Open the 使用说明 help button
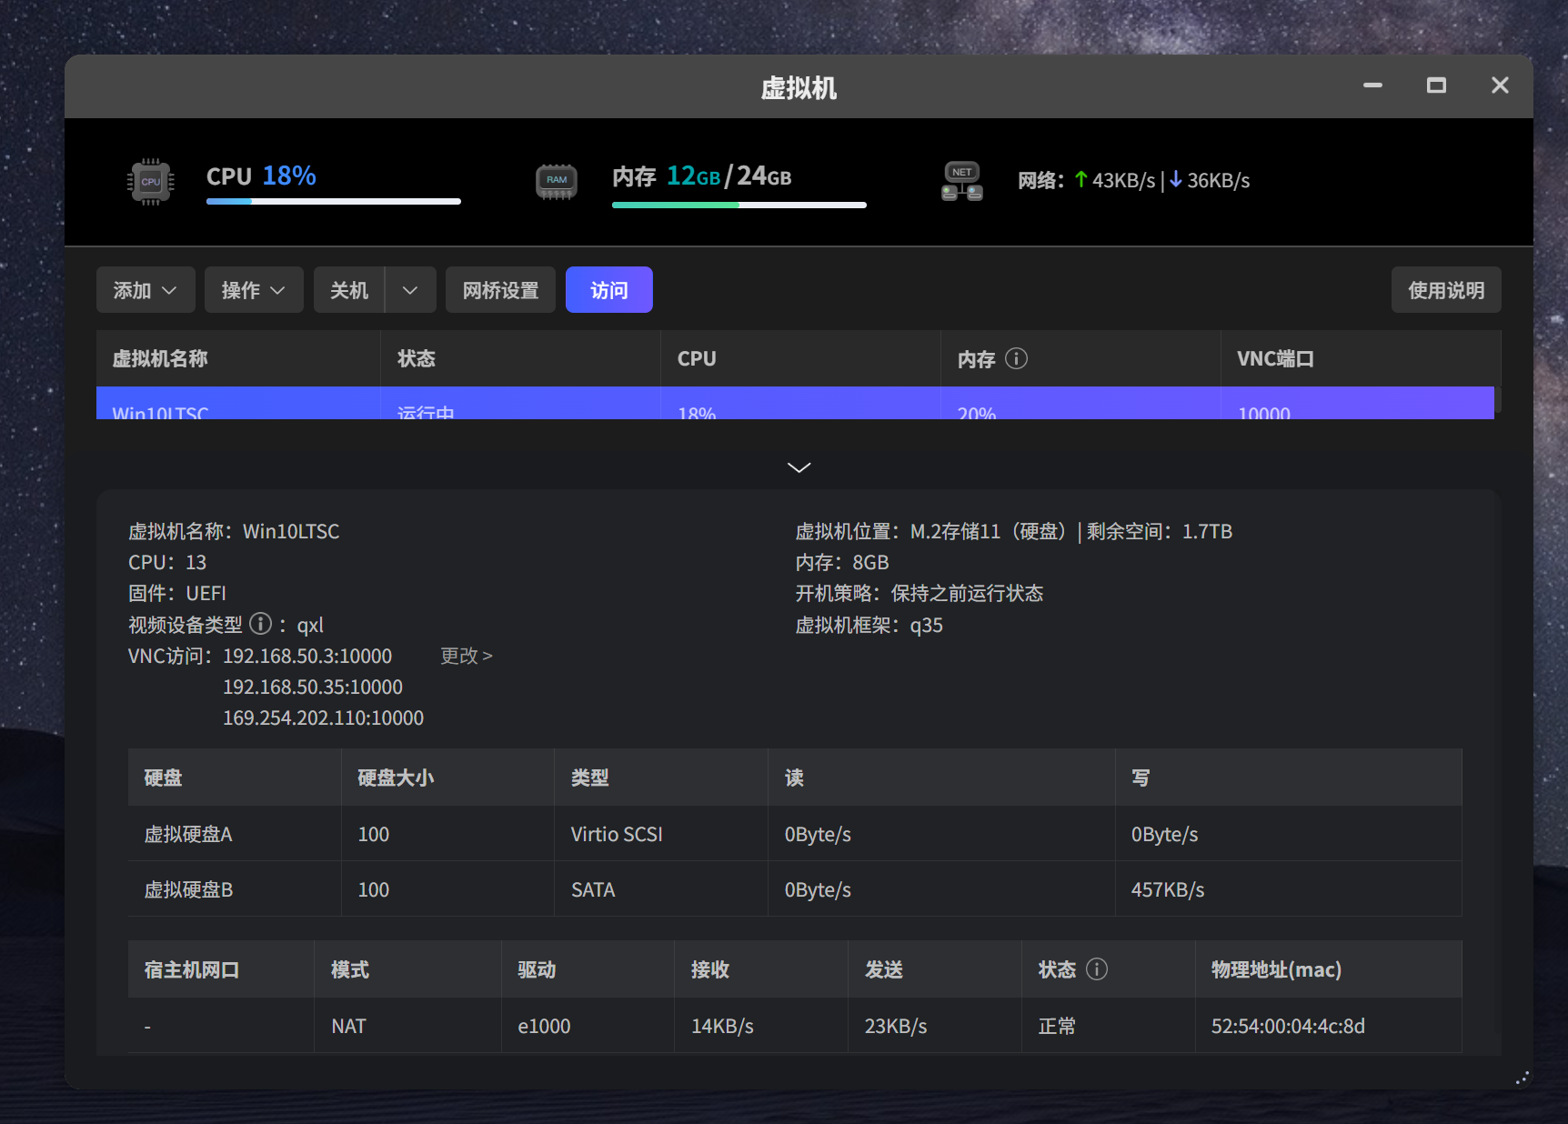Screen dimensions: 1568x1124 click(1446, 290)
